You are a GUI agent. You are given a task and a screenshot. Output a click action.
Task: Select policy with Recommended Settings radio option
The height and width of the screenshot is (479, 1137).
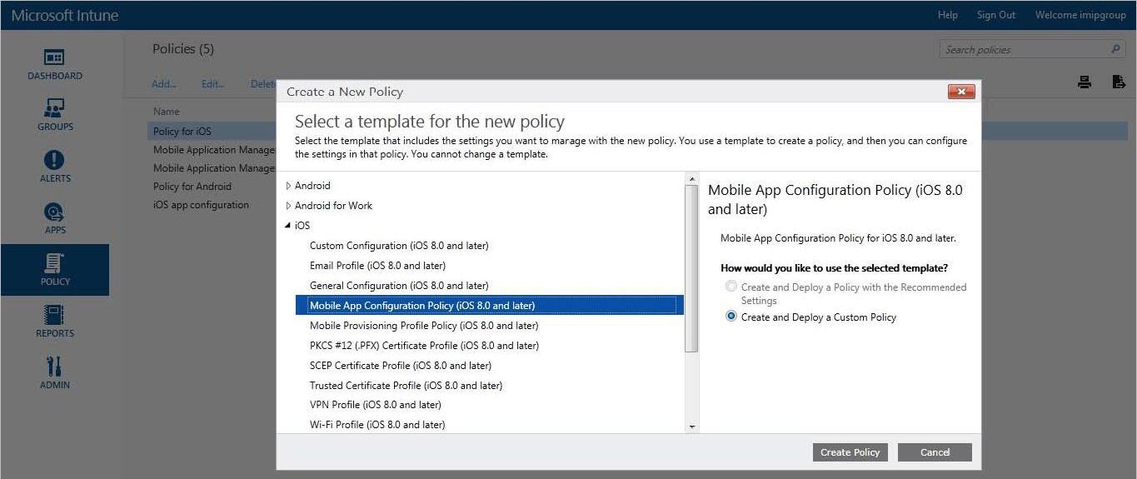[x=731, y=287]
